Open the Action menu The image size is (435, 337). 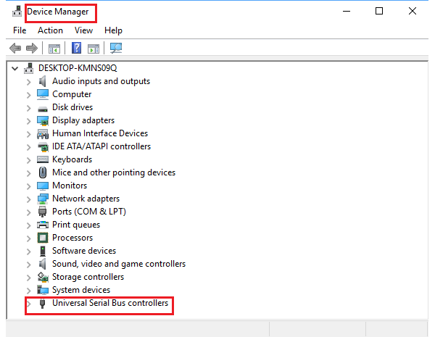coord(50,30)
